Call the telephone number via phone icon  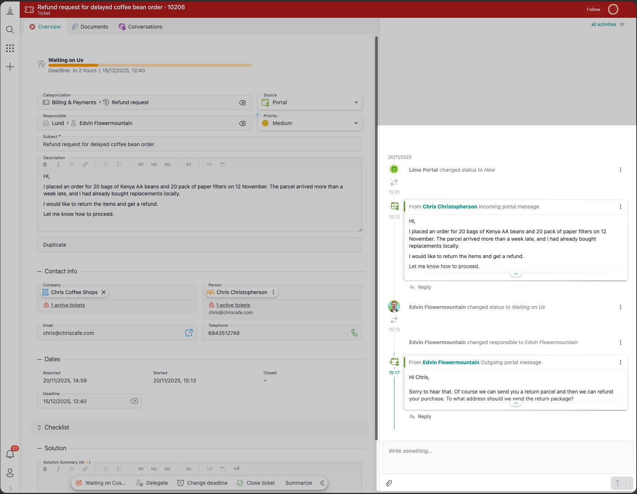click(x=353, y=333)
